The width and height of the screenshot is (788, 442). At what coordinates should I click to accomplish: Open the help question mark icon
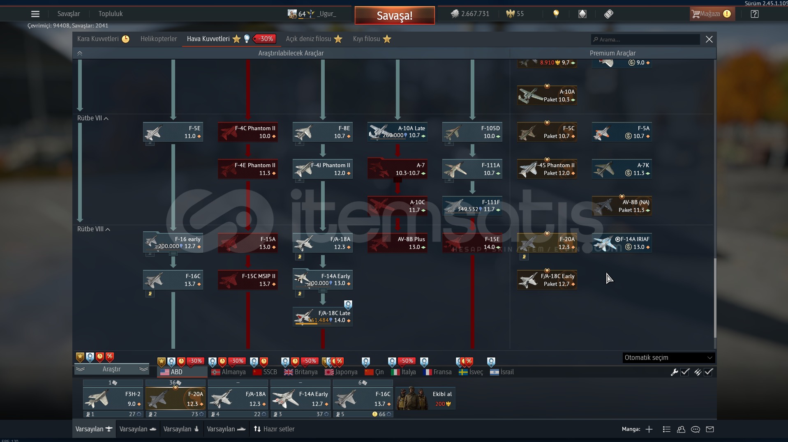(x=754, y=14)
